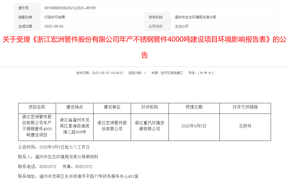This screenshot has width=290, height=182.
Task: Click publisher 温州市生态环境局龙湾分局 in header table
Action: pos(195,17)
